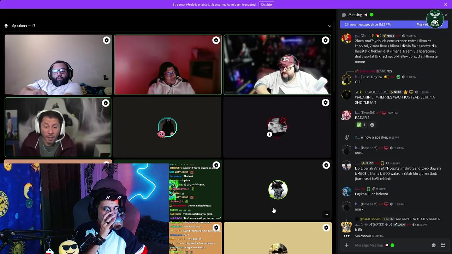Click the microphone icon beside Speakers
452x254 pixels.
click(x=6, y=26)
